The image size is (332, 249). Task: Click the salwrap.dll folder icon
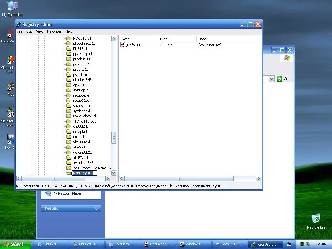[x=69, y=90]
